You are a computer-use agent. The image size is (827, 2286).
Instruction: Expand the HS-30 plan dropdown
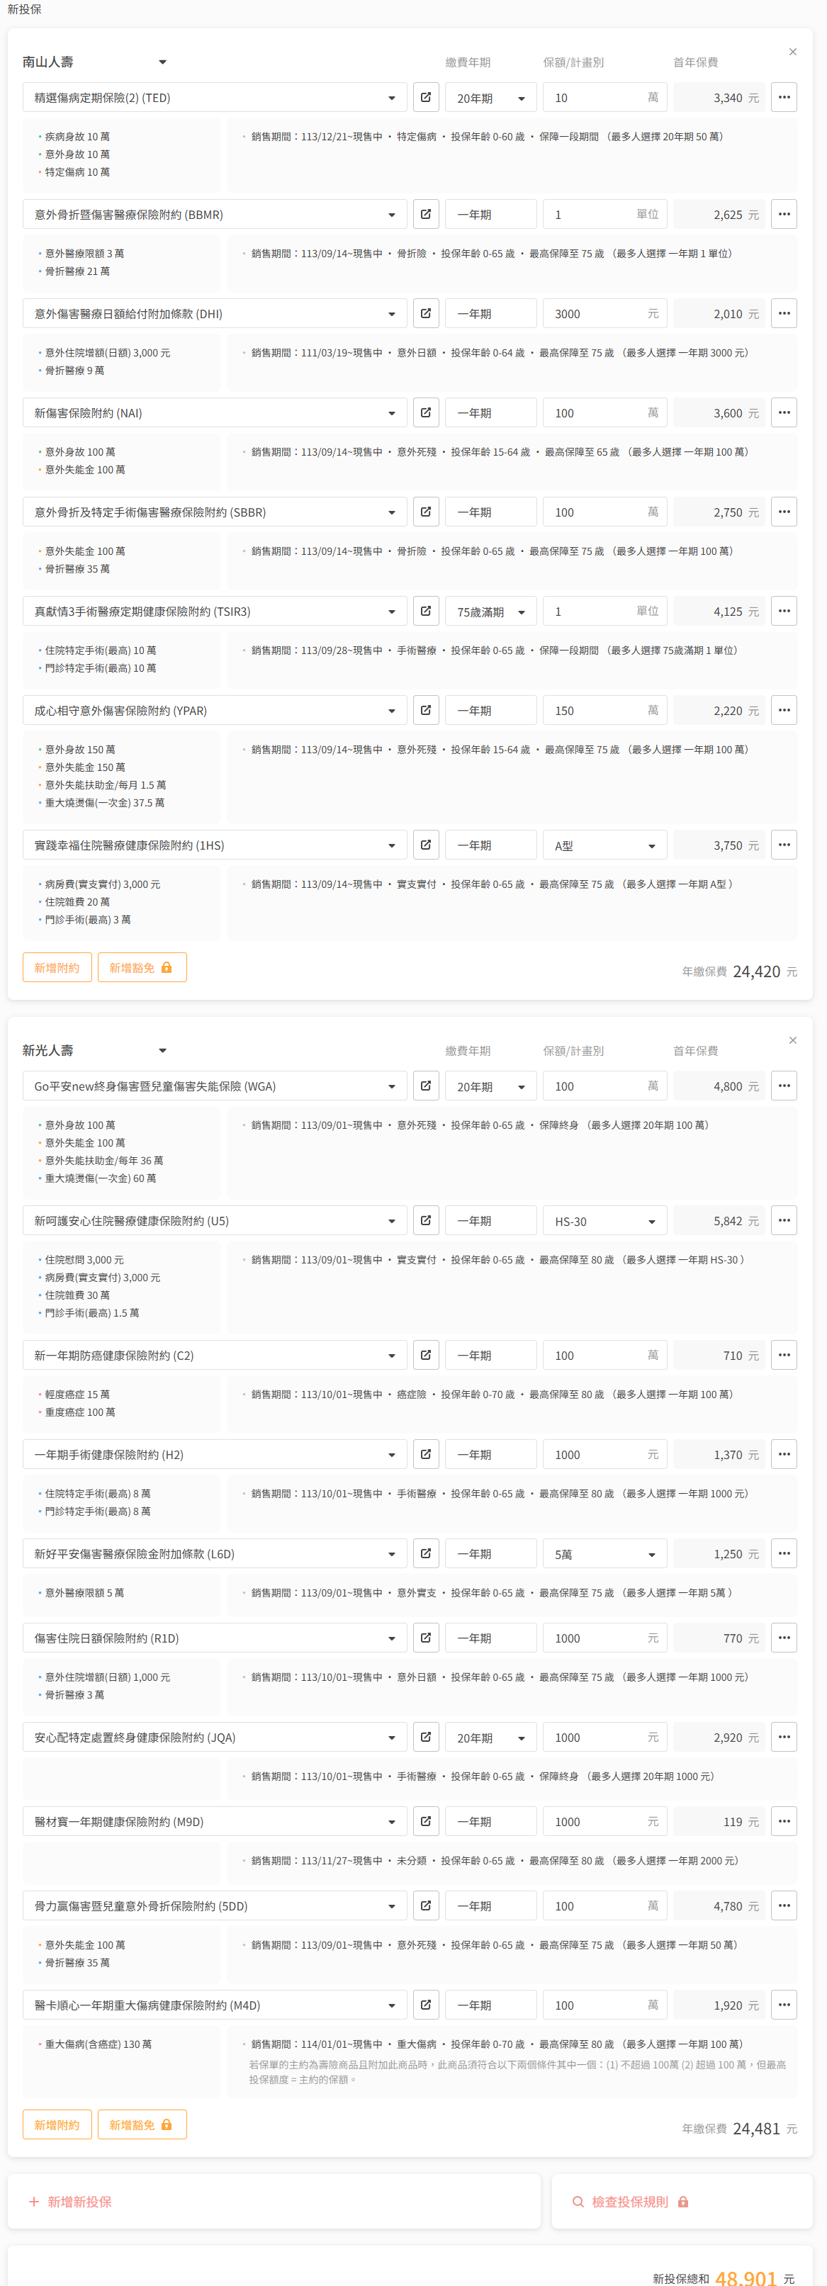click(x=604, y=1221)
